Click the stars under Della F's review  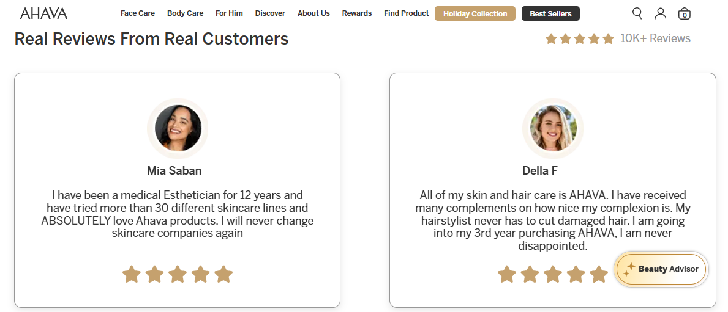(552, 275)
